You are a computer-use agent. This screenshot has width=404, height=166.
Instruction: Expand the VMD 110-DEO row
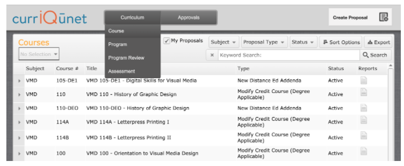[x=19, y=108]
